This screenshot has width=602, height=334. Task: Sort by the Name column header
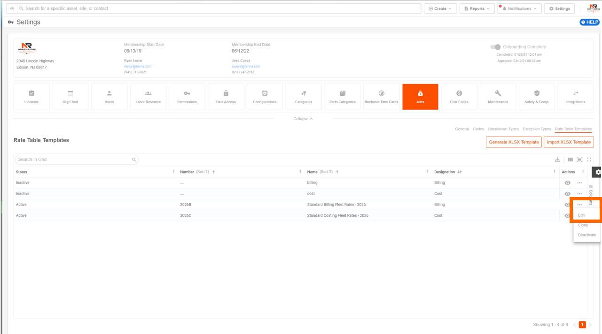tap(313, 172)
